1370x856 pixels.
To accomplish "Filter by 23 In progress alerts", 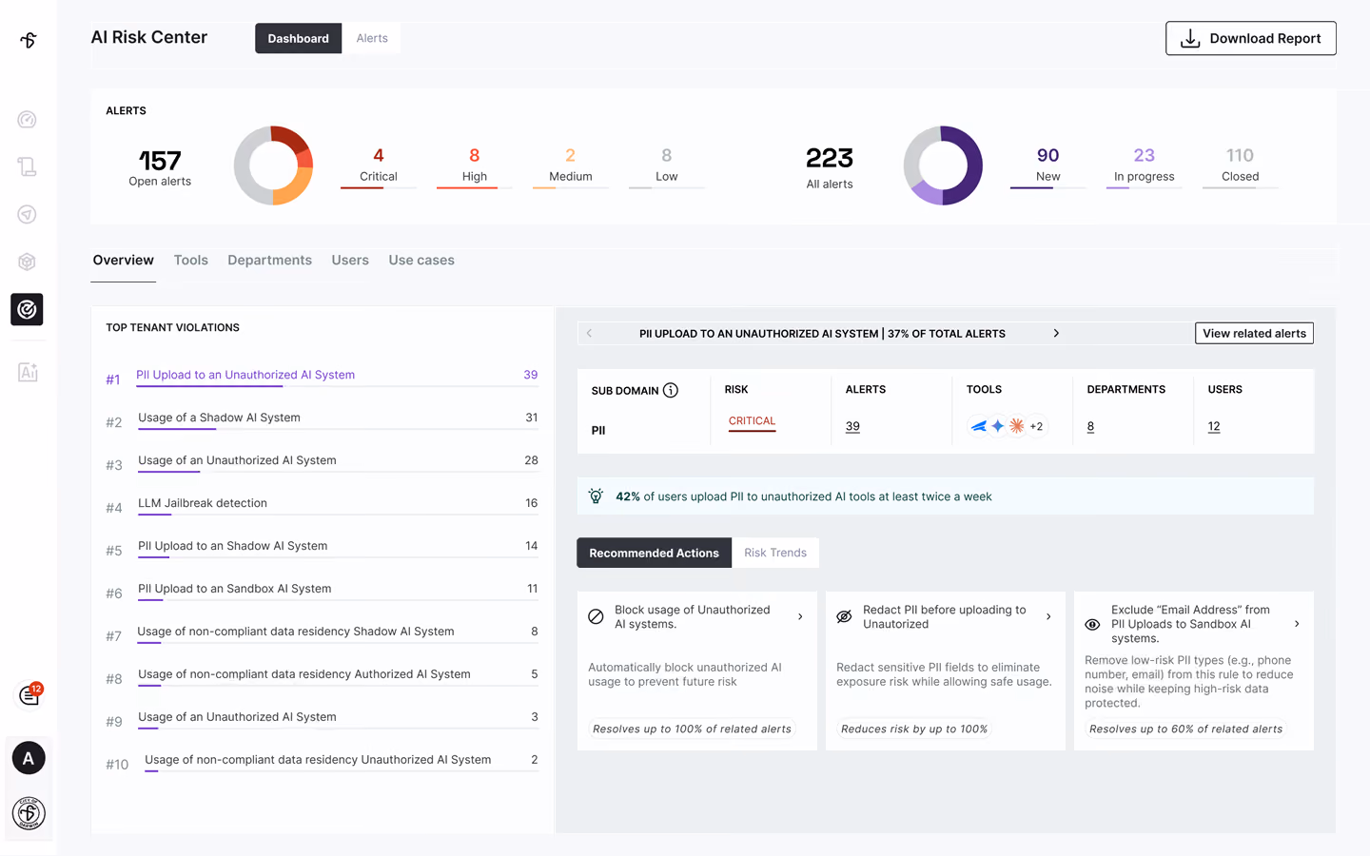I will pyautogui.click(x=1144, y=165).
